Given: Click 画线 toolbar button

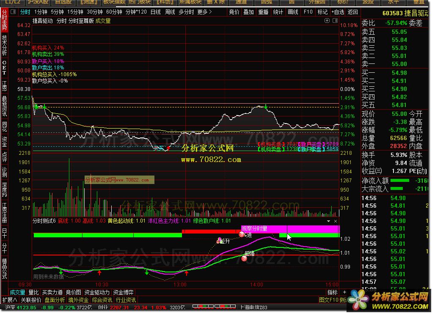Looking at the screenshot, I should click(x=293, y=12).
